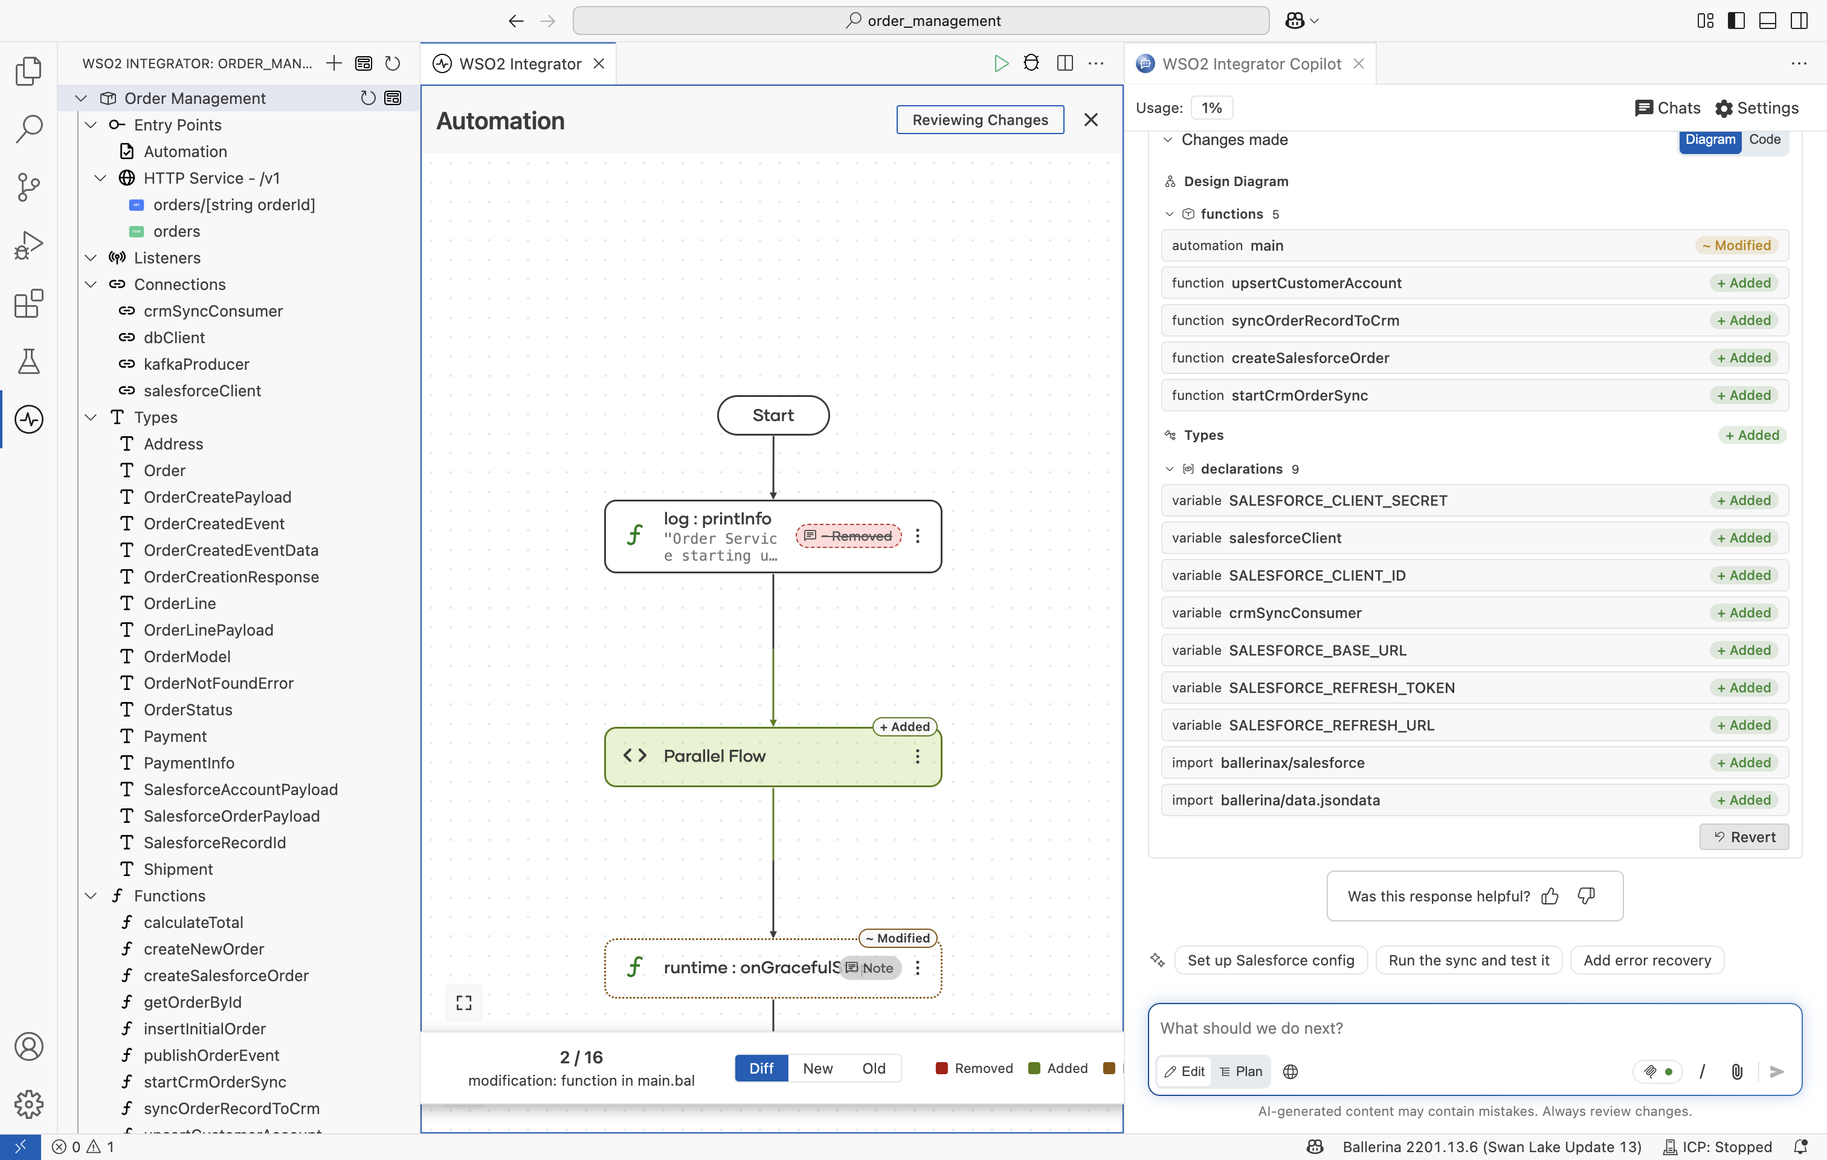1827x1160 pixels.
Task: Run the integration with play icon
Action: [x=1000, y=63]
